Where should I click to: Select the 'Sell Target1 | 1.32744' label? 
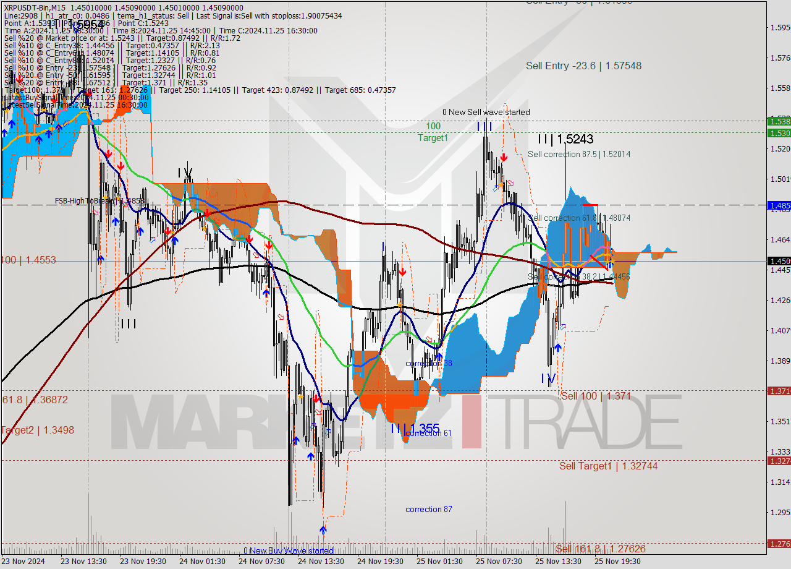point(608,466)
